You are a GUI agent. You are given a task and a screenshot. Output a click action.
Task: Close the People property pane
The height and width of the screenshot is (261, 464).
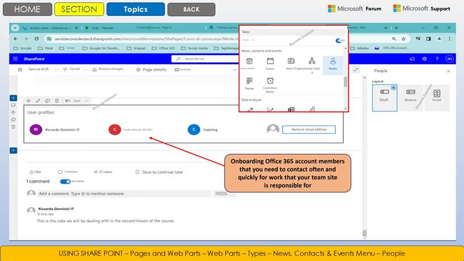(448, 71)
